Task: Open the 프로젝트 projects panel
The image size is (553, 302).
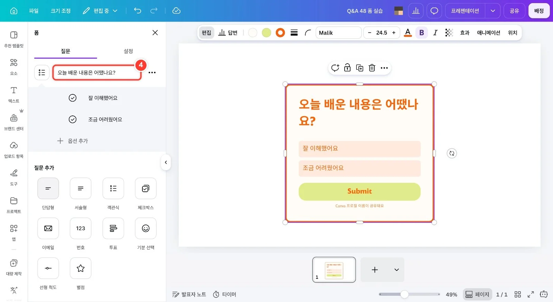Action: click(14, 205)
